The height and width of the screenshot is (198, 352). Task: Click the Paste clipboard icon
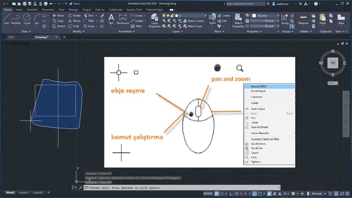(x=323, y=19)
